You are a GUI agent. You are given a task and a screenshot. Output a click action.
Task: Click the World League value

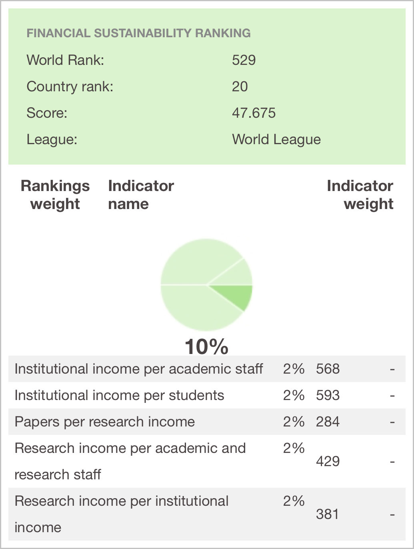(276, 139)
